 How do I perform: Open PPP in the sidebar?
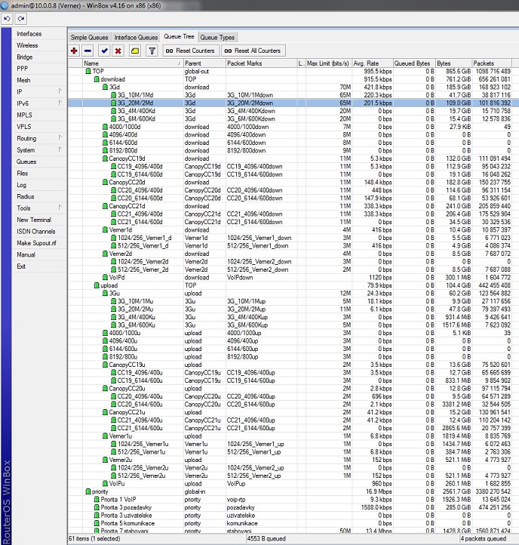click(x=22, y=69)
